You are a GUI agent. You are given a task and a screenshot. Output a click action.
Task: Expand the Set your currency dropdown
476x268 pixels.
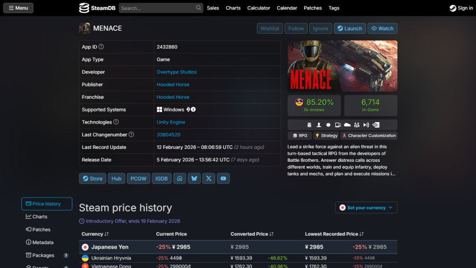pyautogui.click(x=366, y=207)
